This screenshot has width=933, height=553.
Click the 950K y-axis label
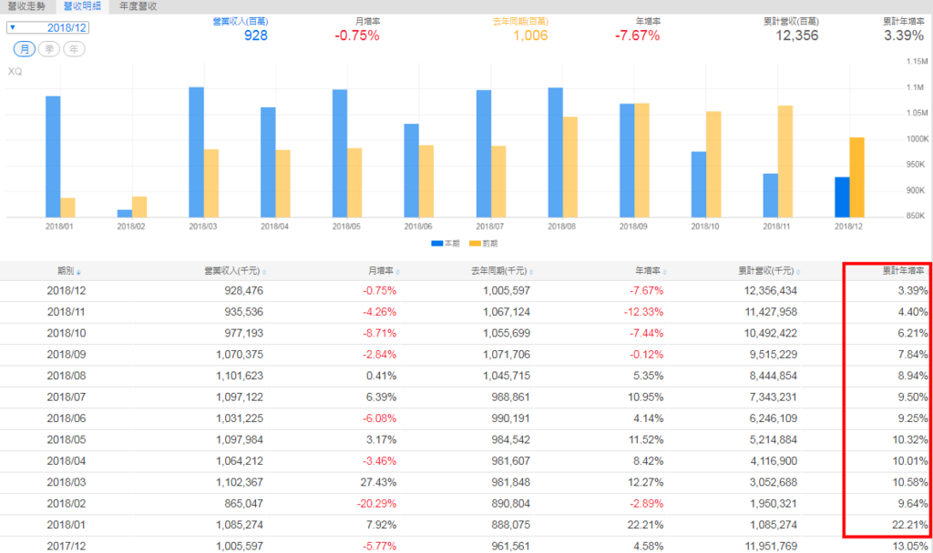[x=916, y=165]
